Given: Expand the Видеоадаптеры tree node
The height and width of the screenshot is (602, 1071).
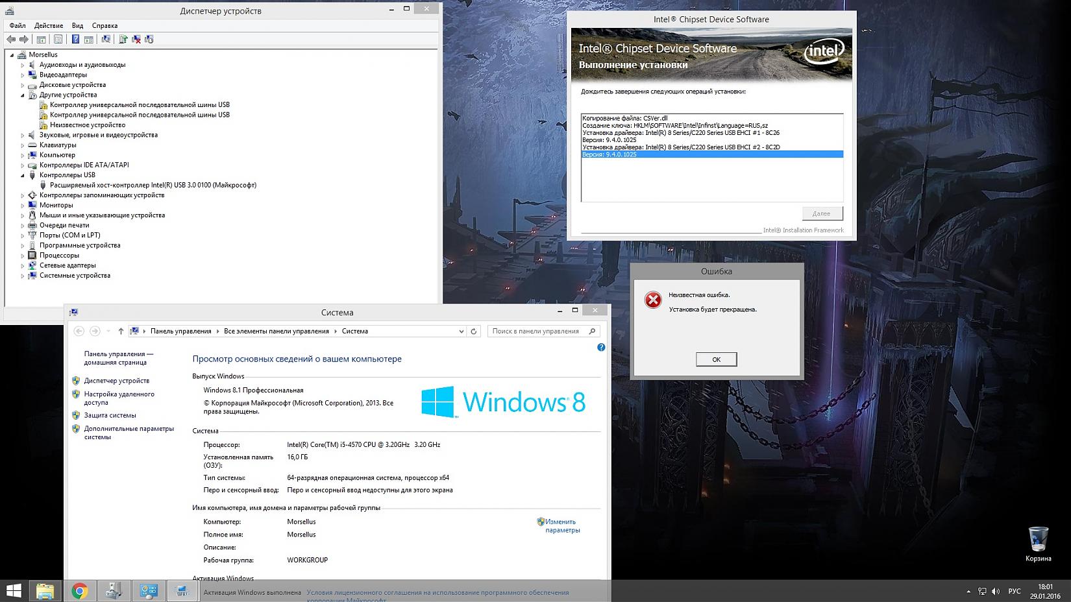Looking at the screenshot, I should (x=22, y=75).
